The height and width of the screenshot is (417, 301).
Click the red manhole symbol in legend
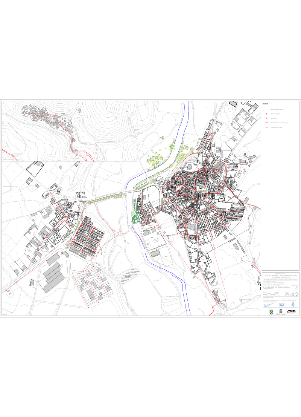tap(266, 113)
